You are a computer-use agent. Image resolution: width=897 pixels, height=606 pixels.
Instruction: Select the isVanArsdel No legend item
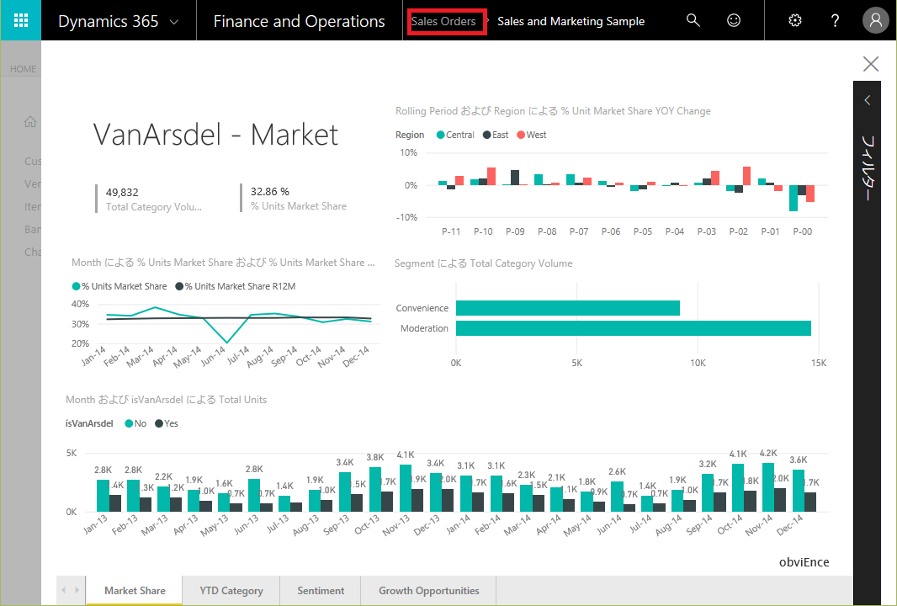(135, 423)
